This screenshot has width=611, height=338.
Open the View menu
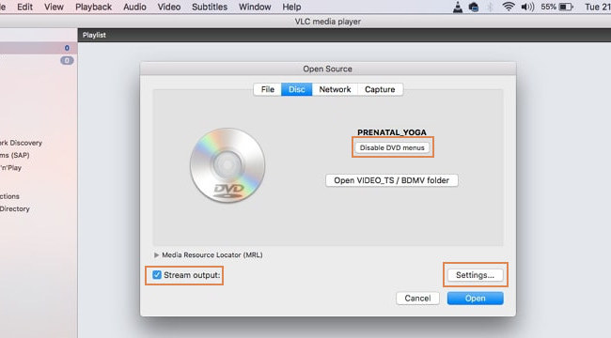point(54,7)
